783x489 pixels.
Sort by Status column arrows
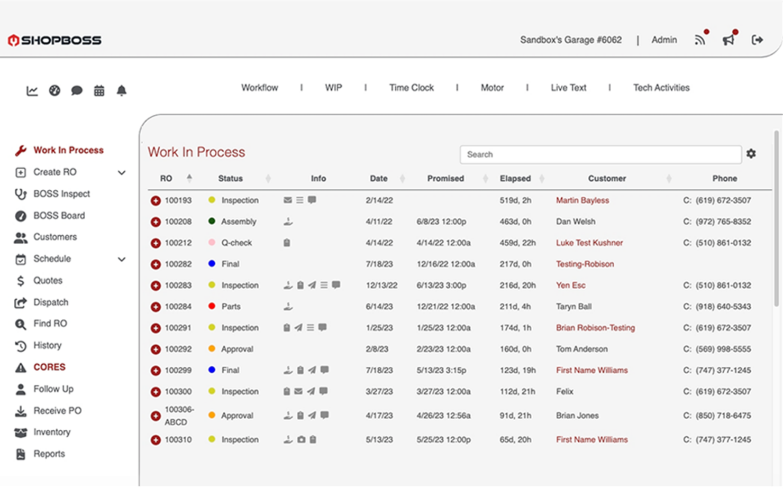268,178
